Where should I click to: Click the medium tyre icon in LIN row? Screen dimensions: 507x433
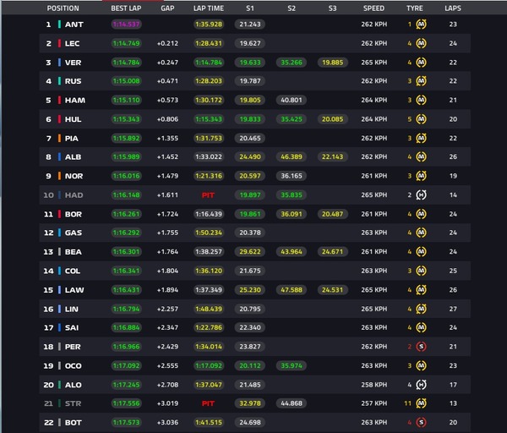tap(421, 309)
